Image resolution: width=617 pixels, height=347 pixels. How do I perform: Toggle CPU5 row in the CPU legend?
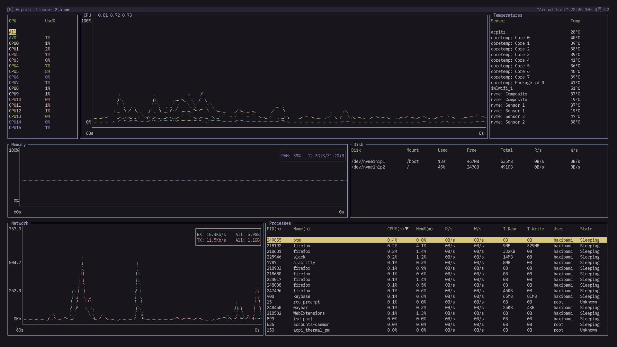click(x=14, y=72)
